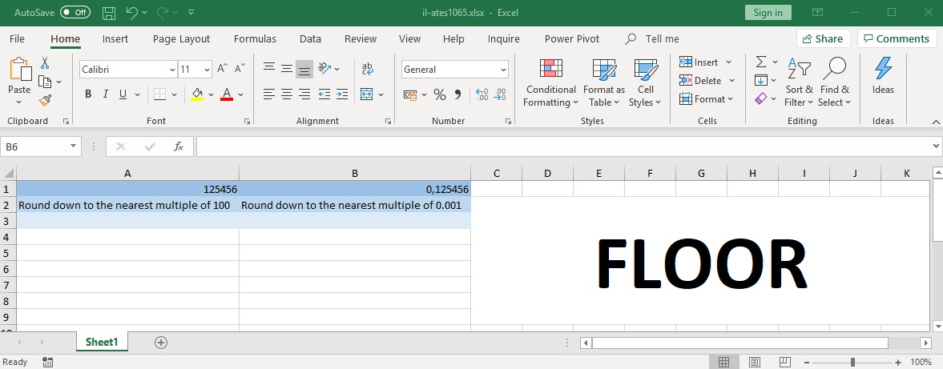Open the General number format dropdown
This screenshot has width=943, height=369.
click(503, 70)
